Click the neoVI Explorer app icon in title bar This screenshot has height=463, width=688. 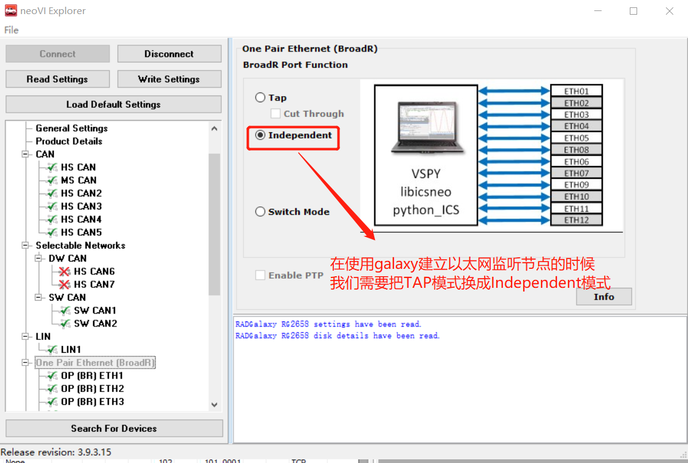pyautogui.click(x=10, y=10)
